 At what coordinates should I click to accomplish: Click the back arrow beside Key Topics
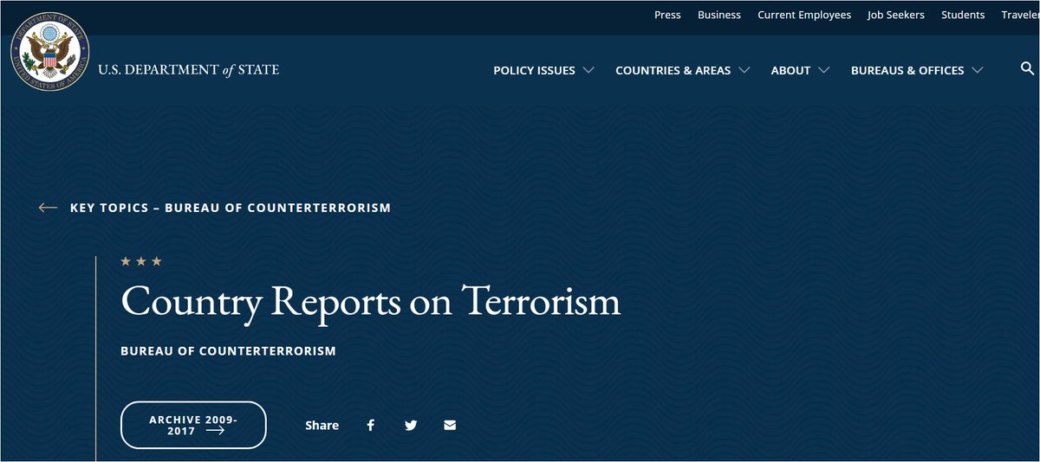pyautogui.click(x=48, y=208)
